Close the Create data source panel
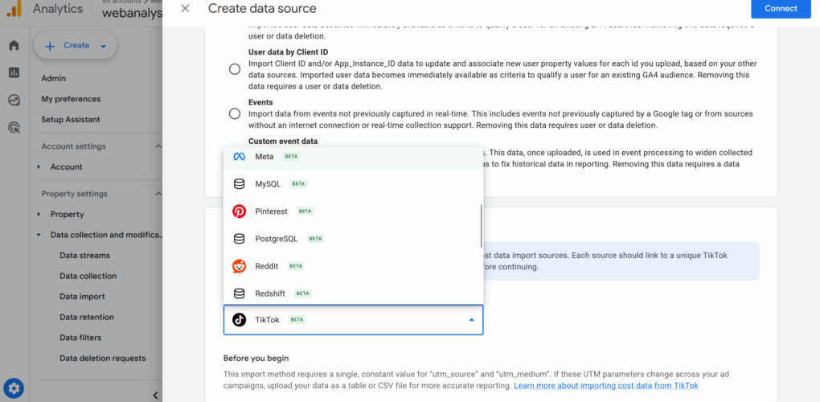This screenshot has height=402, width=820. click(185, 9)
